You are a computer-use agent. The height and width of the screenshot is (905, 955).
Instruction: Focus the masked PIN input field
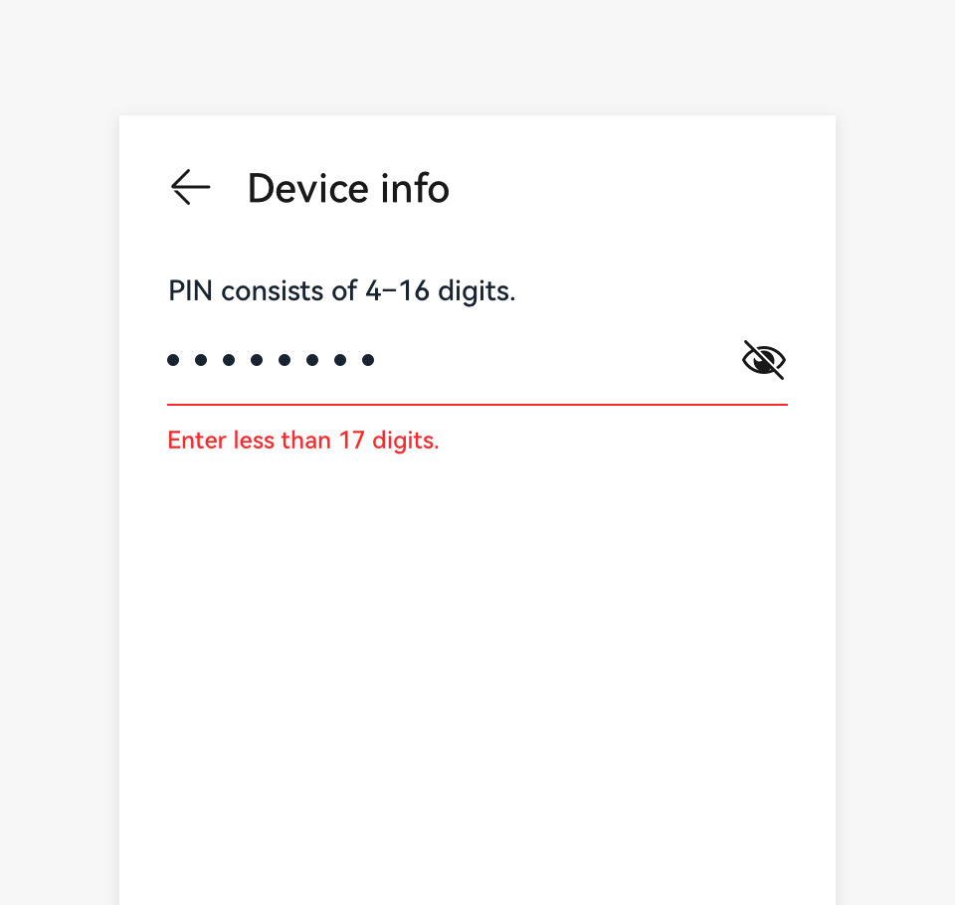pos(448,360)
